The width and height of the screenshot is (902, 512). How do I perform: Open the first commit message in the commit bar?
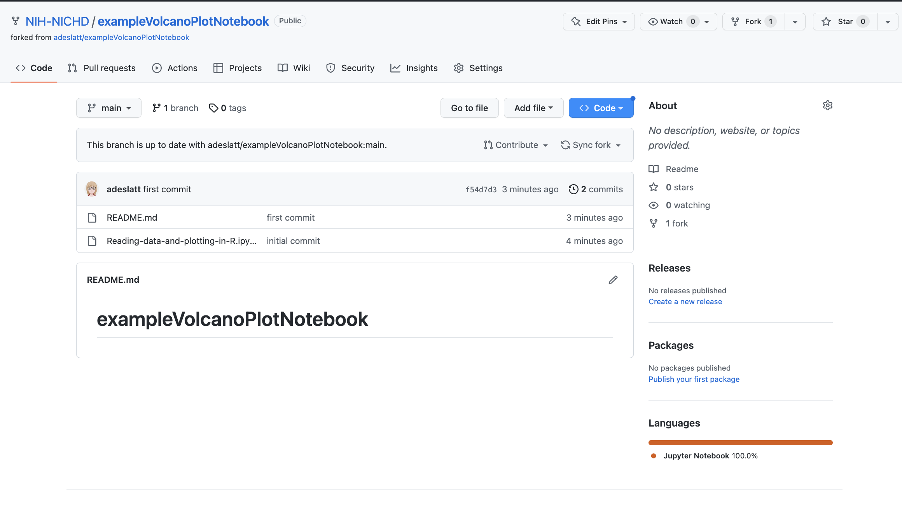pos(167,189)
